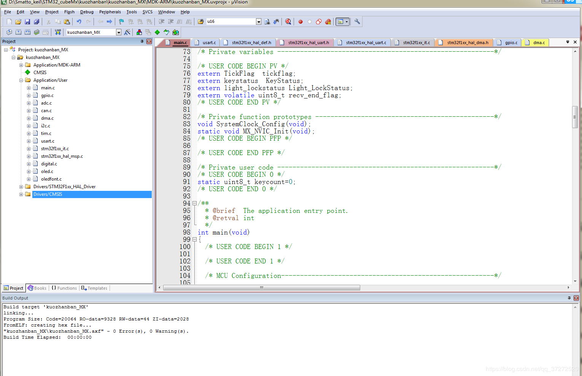Image resolution: width=582 pixels, height=376 pixels.
Task: Click Manage Project Items icon
Action: [139, 32]
